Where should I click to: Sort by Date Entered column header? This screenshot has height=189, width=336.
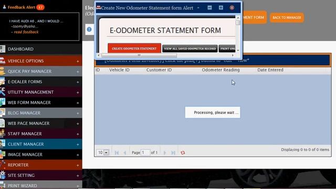270,70
